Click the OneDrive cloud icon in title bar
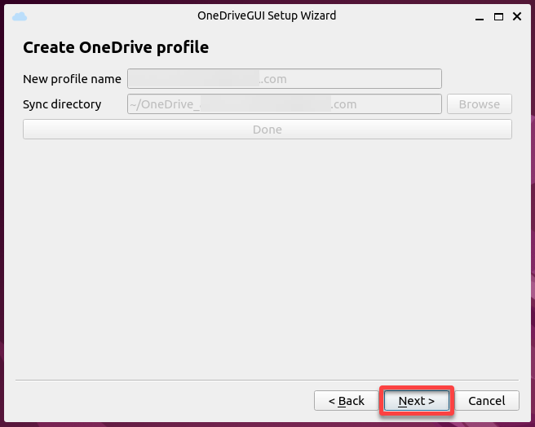The width and height of the screenshot is (535, 427). pos(20,16)
